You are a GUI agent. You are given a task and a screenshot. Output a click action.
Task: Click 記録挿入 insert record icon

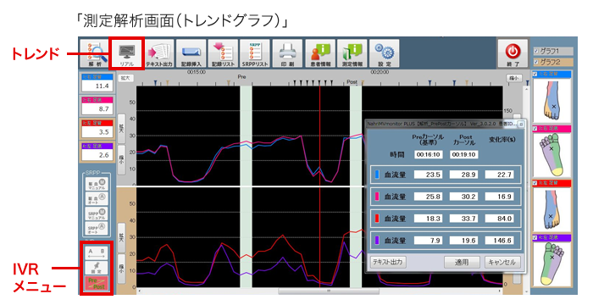tap(191, 53)
